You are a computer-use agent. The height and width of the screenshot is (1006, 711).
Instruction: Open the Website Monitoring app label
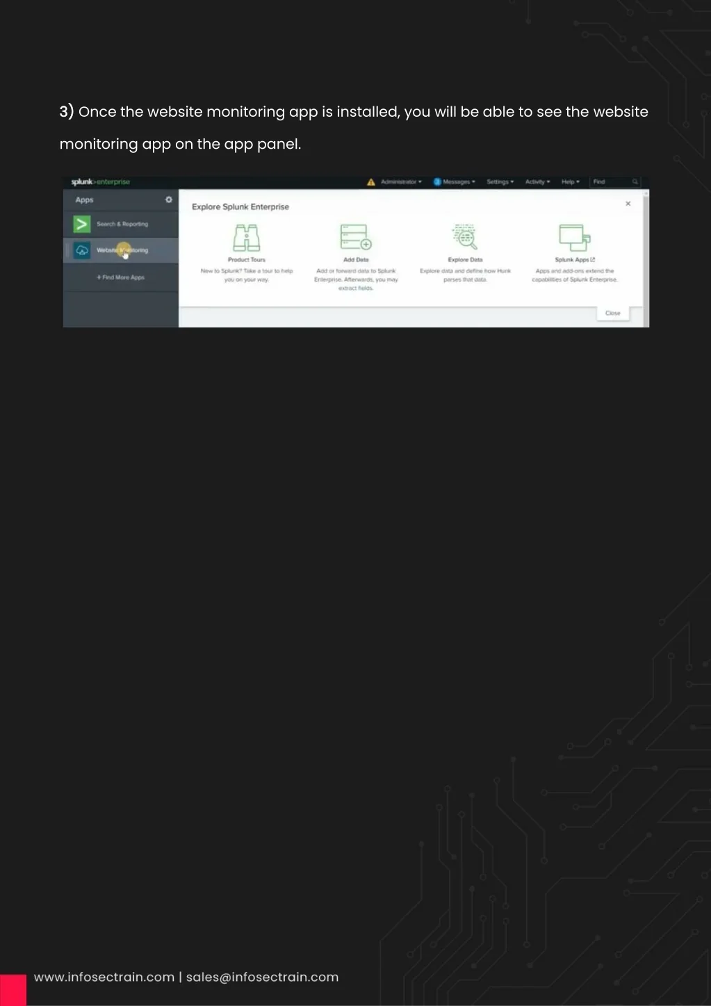(x=122, y=250)
